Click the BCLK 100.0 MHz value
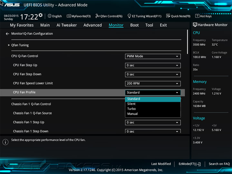Screen dimensions: 232x174 (x=199, y=57)
